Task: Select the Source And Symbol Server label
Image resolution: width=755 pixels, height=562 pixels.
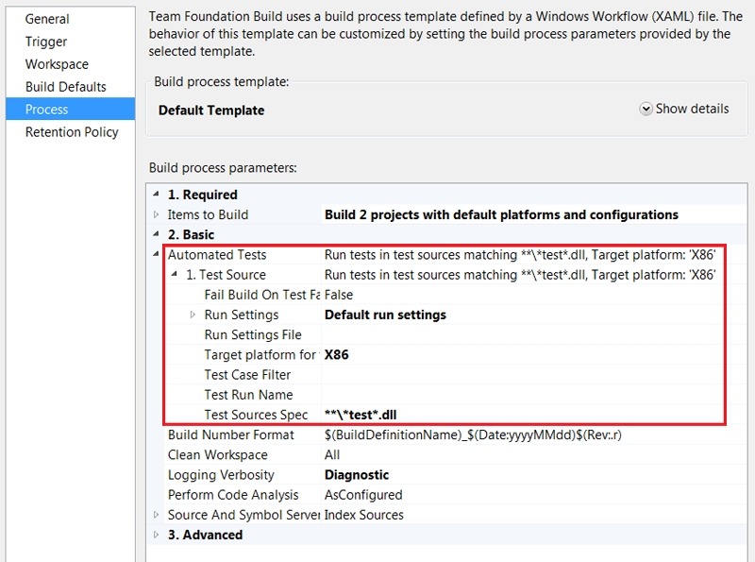Action: (243, 515)
